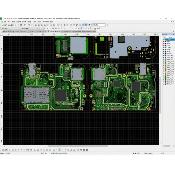Viewport: 175px width, 175px height.
Task: Click the zoom out magnifier in bottom toolbar
Action: [28, 150]
